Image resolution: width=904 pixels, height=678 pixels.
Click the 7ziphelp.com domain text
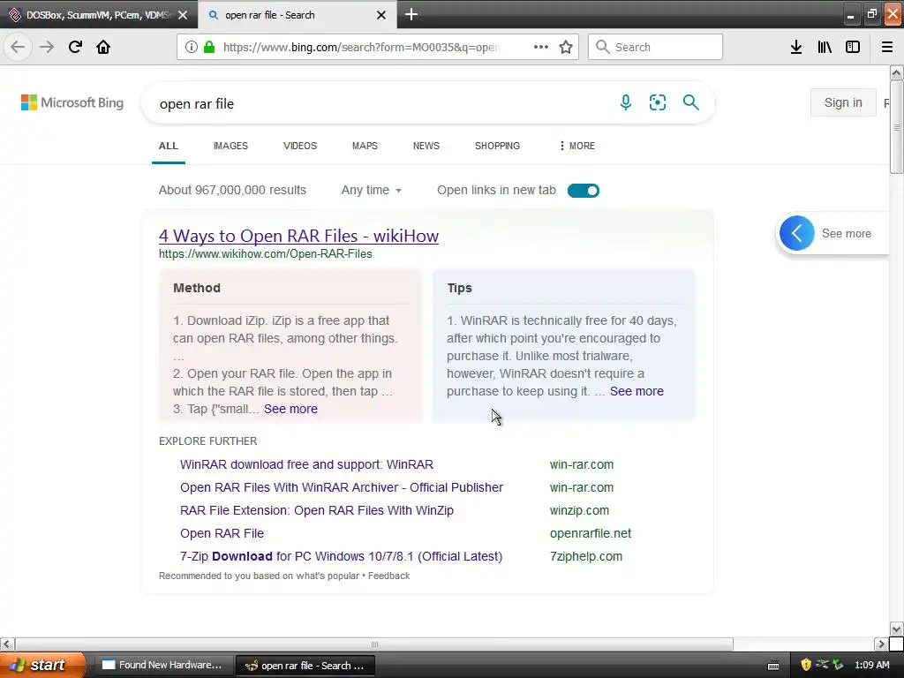(x=586, y=557)
